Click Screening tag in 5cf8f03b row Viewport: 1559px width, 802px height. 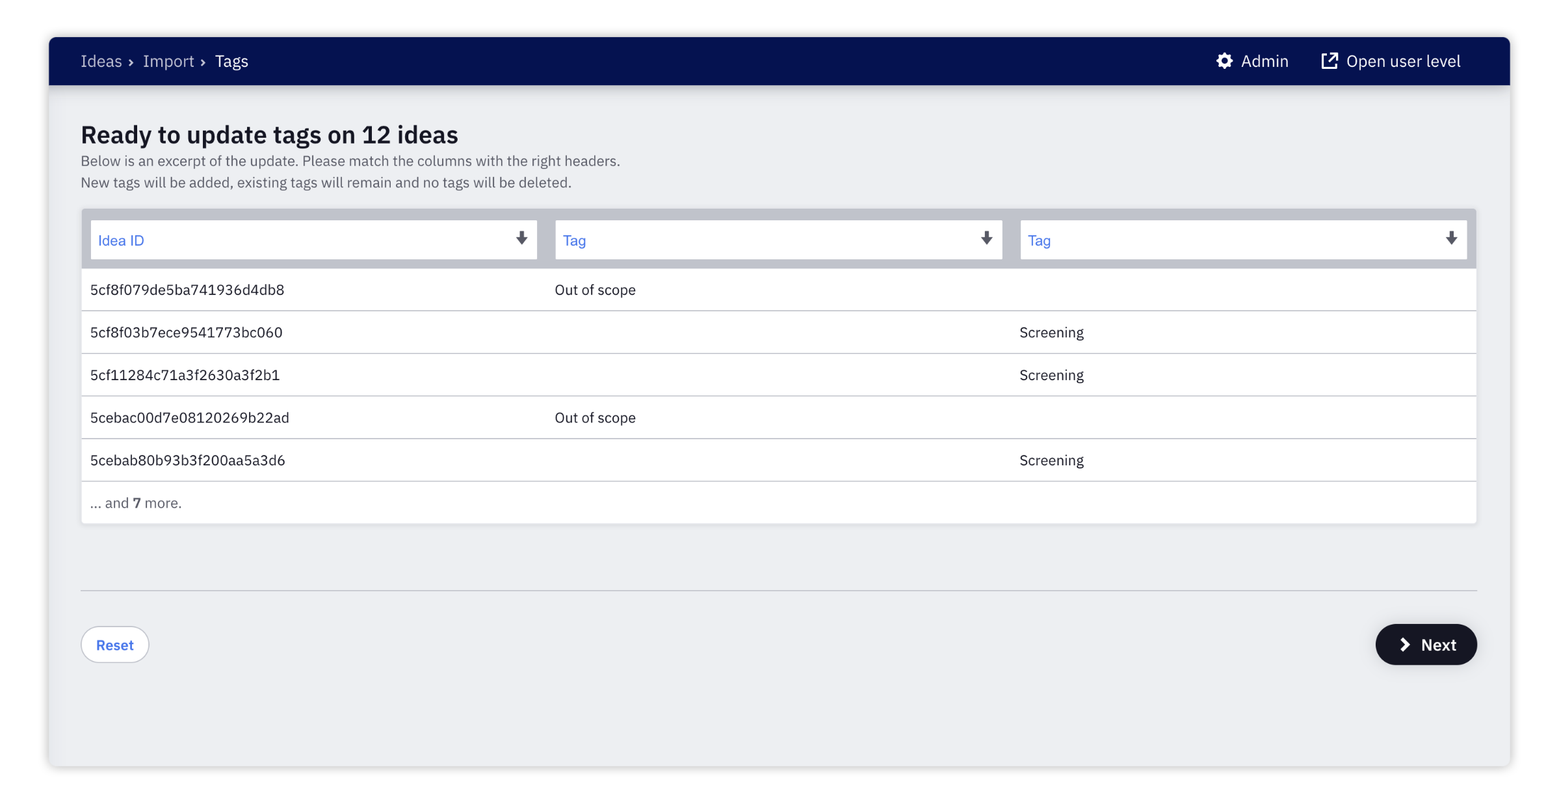coord(1051,333)
